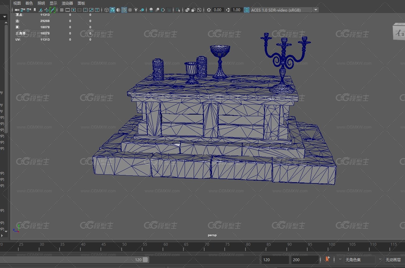Open the 着色 (Shading) menu
This screenshot has height=268, width=405.
tap(29, 3)
